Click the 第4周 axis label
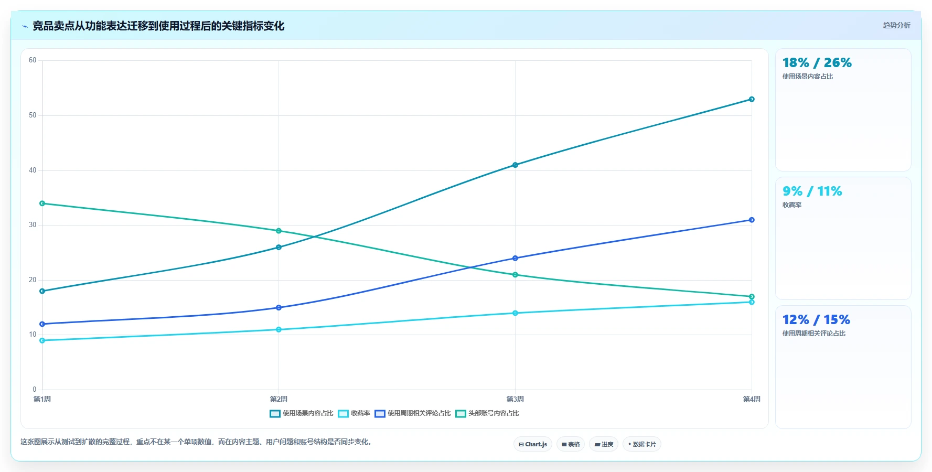 (x=752, y=399)
